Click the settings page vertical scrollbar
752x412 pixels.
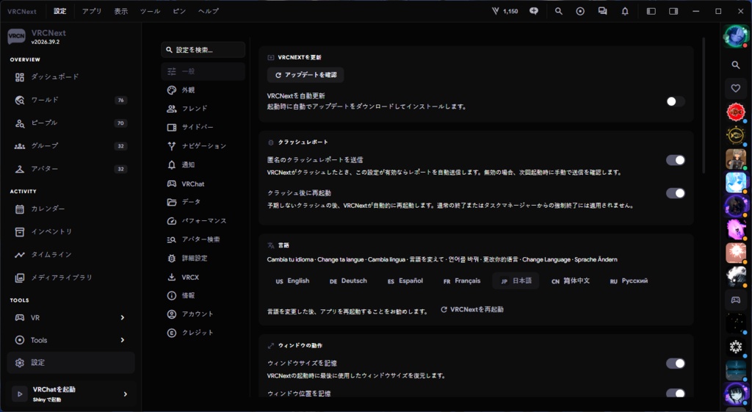pos(703,106)
